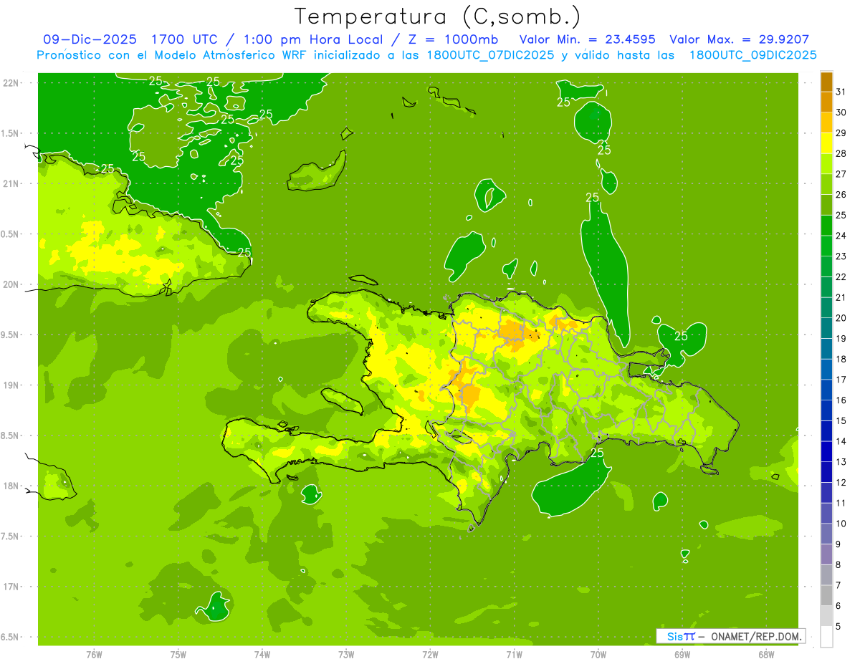
Task: Click the '5' label on the color scale
Action: pos(838,626)
